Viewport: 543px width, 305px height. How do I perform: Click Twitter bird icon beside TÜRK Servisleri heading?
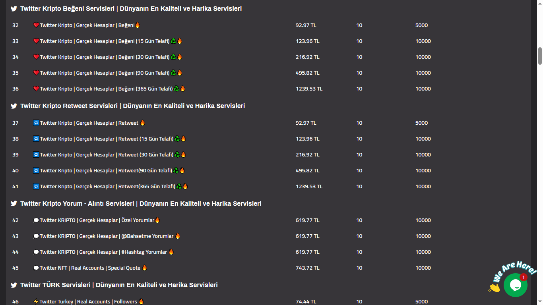coord(14,285)
